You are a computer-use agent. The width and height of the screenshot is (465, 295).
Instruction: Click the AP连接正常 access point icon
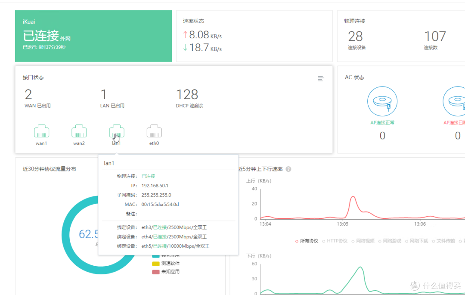[x=382, y=101]
